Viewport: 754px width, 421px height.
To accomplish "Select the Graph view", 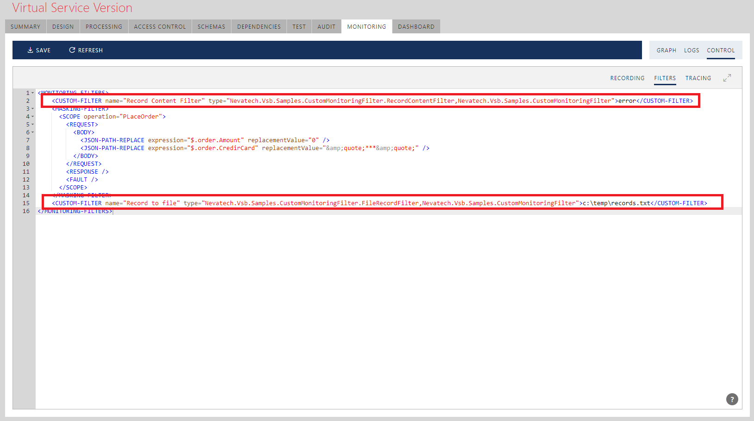I will [666, 50].
